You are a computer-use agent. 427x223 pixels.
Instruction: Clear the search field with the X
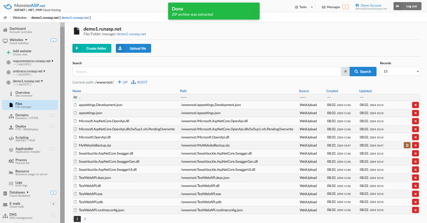click(x=345, y=72)
